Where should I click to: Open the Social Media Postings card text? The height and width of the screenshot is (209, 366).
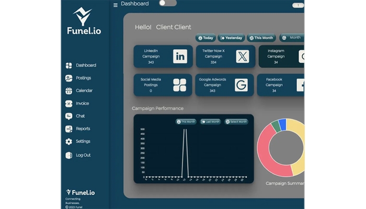[x=151, y=85]
